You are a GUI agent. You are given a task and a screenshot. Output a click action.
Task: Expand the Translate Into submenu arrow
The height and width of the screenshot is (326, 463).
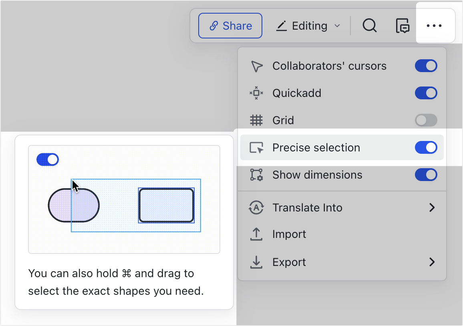click(432, 207)
